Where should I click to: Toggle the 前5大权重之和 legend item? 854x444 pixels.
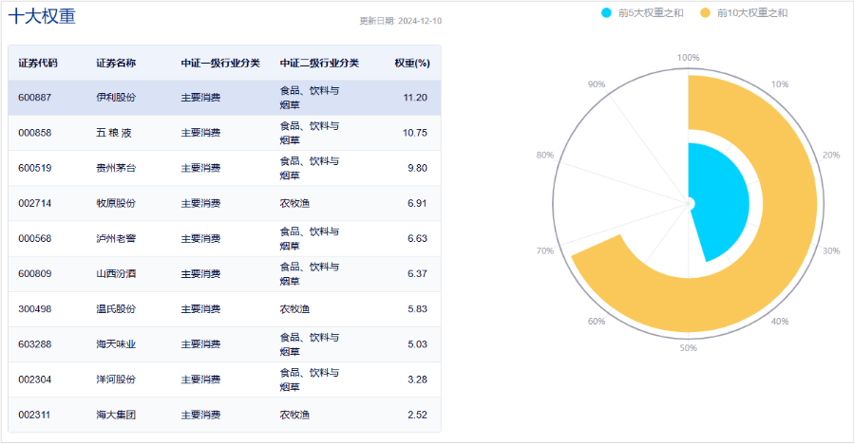[x=641, y=13]
